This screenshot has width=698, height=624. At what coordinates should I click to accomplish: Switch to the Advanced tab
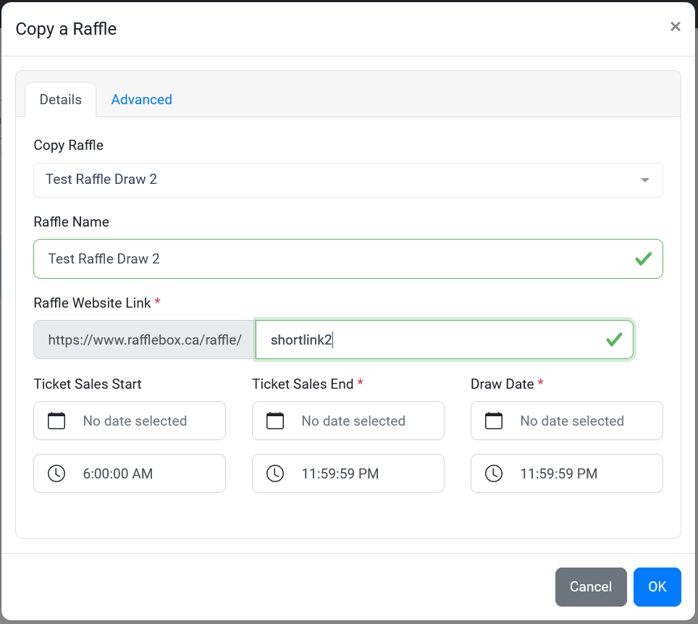tap(142, 99)
